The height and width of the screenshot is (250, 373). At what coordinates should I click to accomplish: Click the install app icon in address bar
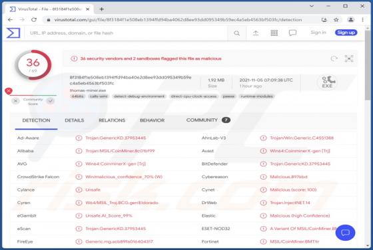[324, 20]
